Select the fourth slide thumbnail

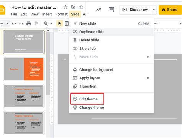coord(24,123)
